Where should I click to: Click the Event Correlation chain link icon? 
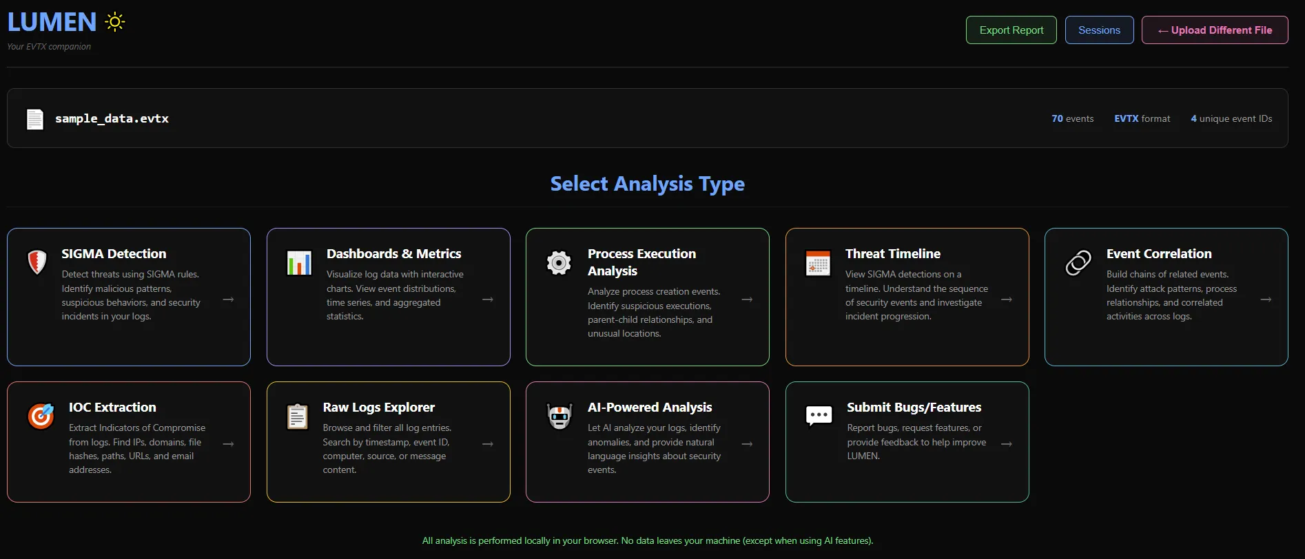[x=1078, y=263]
